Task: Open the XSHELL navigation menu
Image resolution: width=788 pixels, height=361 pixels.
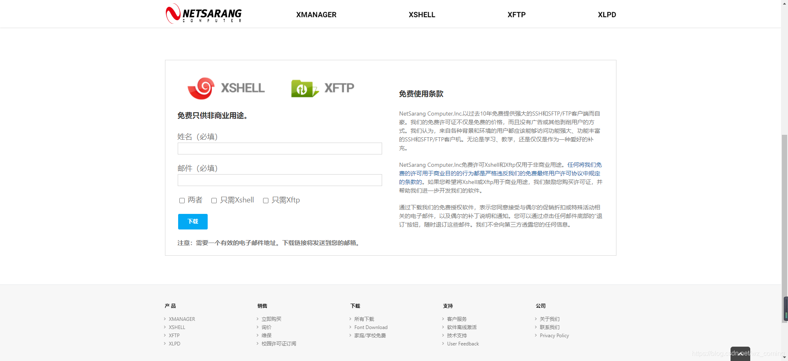Action: [x=421, y=15]
